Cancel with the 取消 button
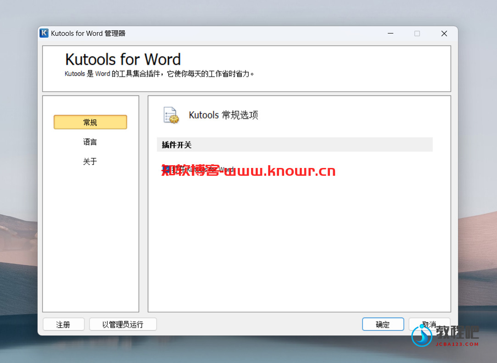The width and height of the screenshot is (497, 363). pyautogui.click(x=430, y=324)
